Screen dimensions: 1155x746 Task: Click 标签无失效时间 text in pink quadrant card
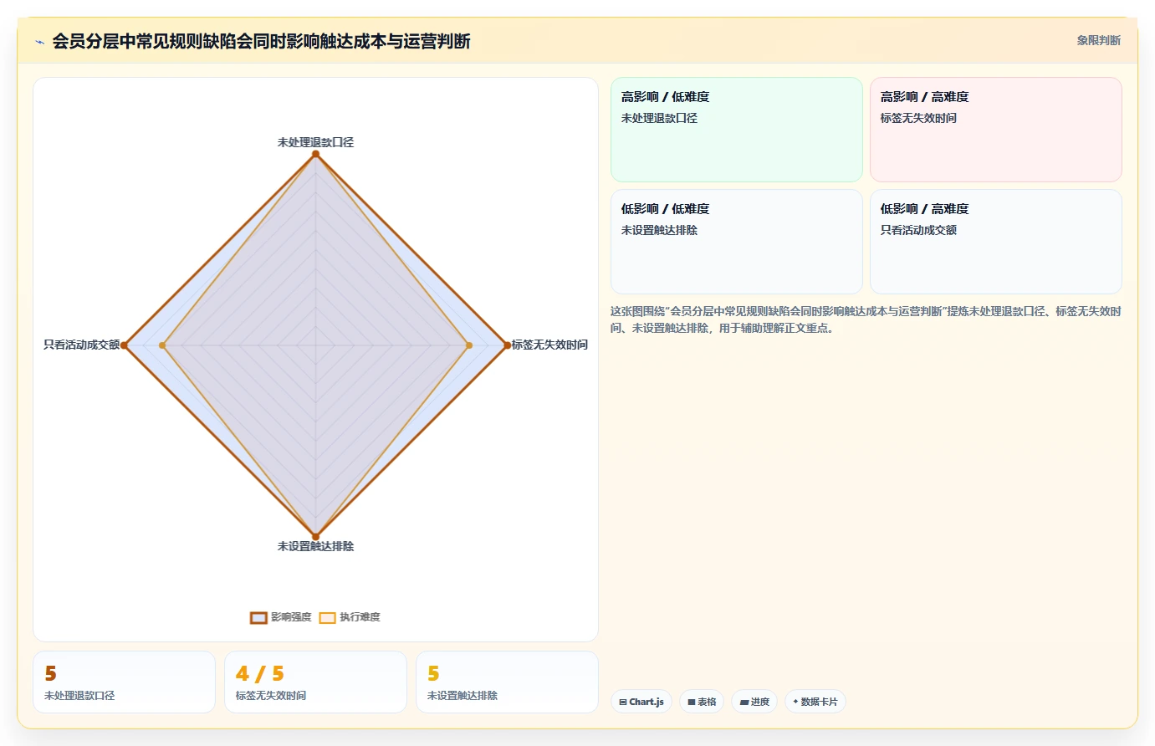[918, 118]
